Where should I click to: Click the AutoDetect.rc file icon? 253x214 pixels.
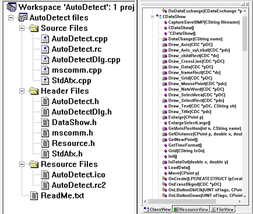[x=45, y=49]
